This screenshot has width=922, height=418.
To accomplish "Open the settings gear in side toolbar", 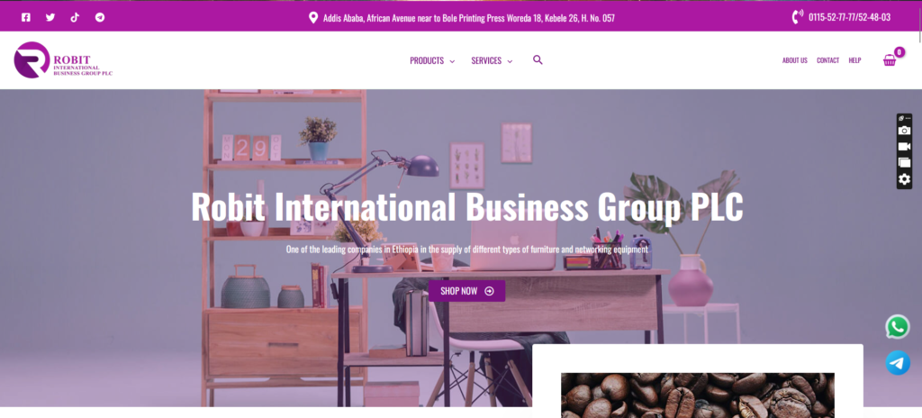I will [x=904, y=179].
